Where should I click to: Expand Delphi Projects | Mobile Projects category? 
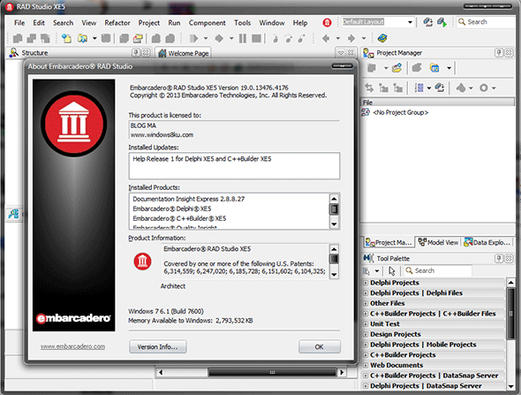[366, 345]
